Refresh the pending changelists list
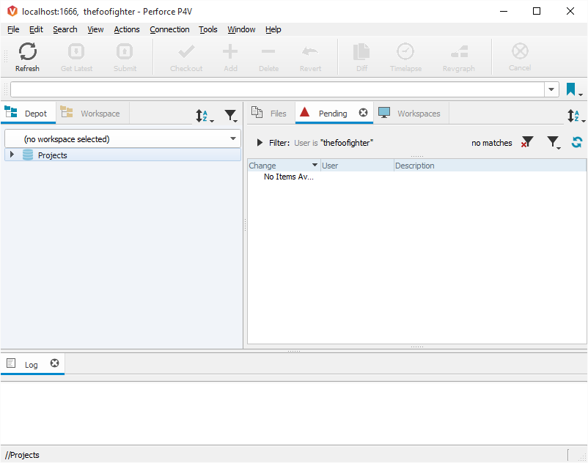This screenshot has width=588, height=463. (x=577, y=142)
